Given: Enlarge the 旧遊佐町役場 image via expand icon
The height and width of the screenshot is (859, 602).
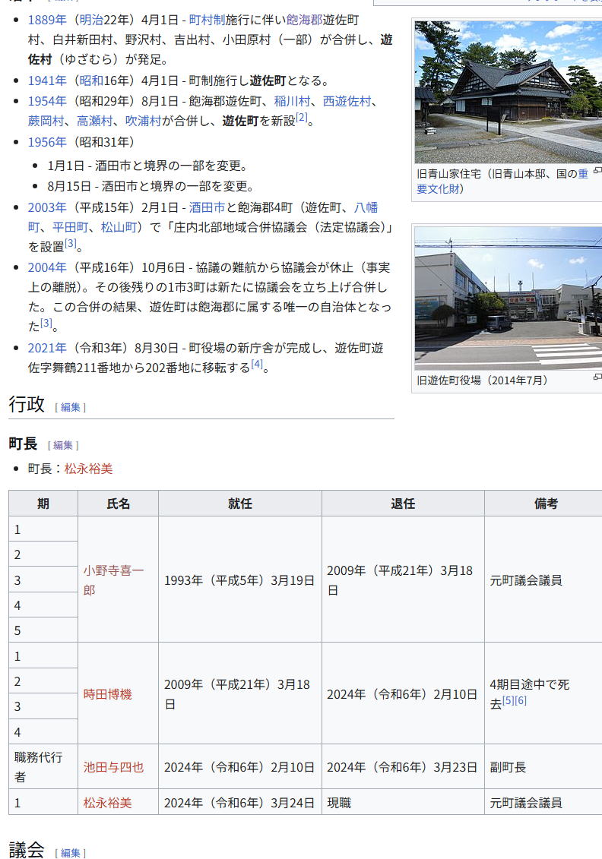Looking at the screenshot, I should [x=597, y=377].
